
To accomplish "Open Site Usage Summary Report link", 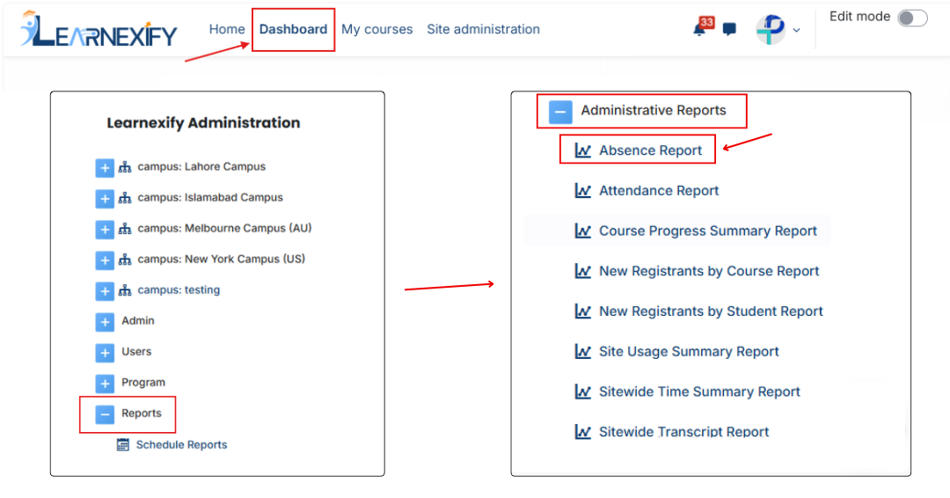I will click(x=689, y=351).
